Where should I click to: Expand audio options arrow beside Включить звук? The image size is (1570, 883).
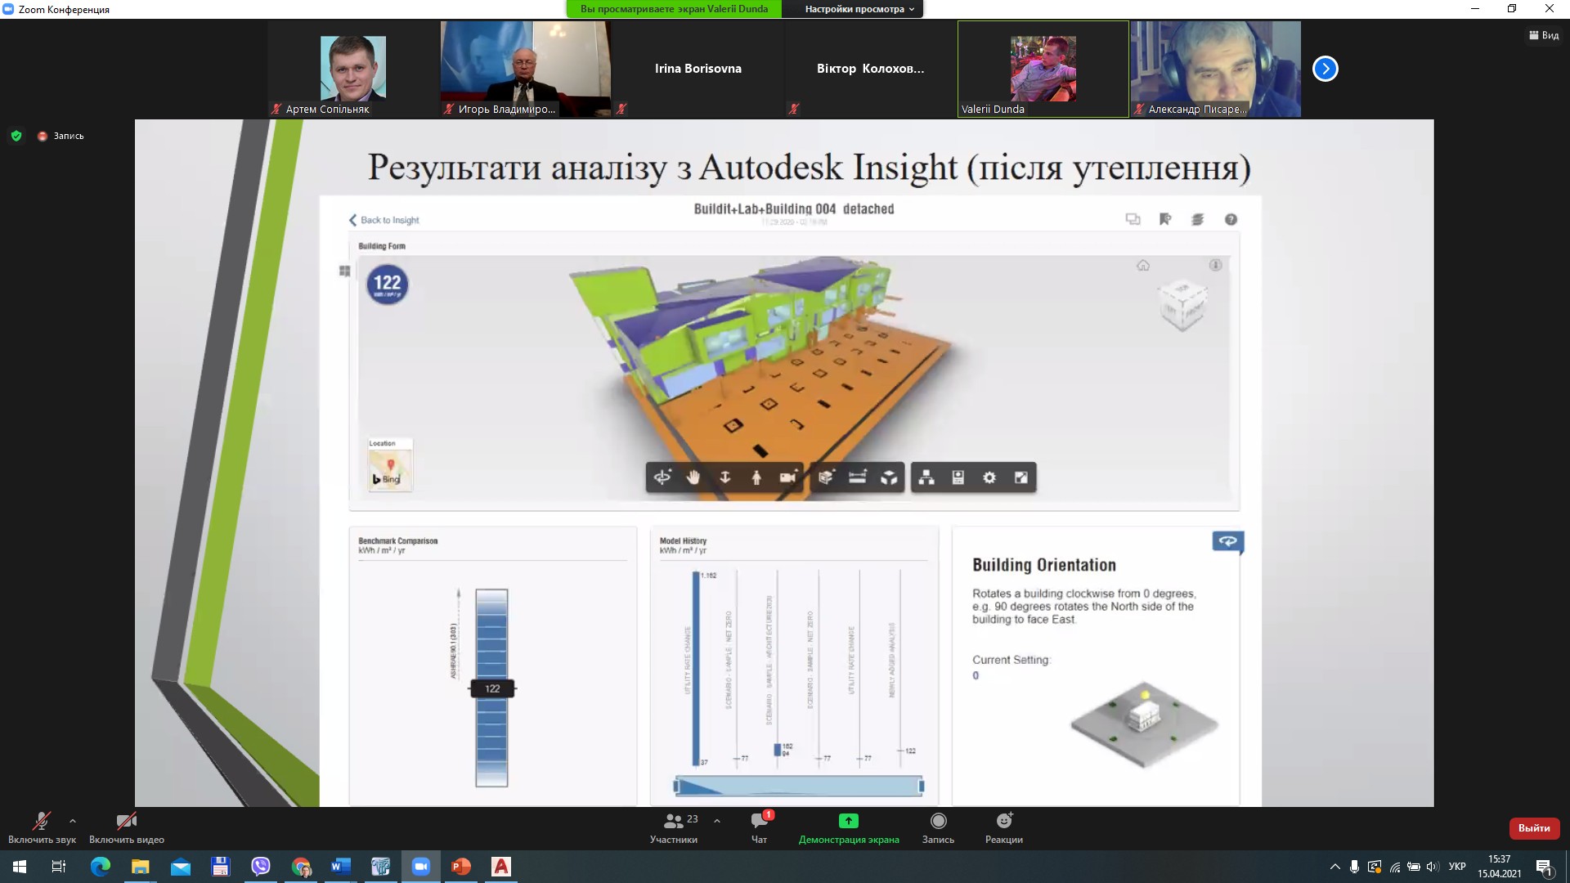click(x=73, y=821)
